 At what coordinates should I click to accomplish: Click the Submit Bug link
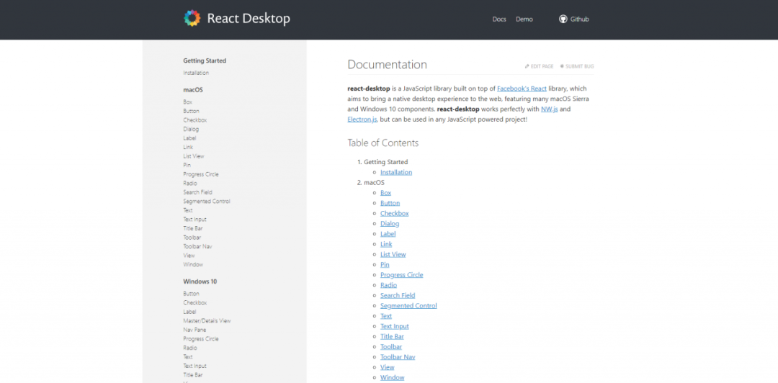[576, 66]
